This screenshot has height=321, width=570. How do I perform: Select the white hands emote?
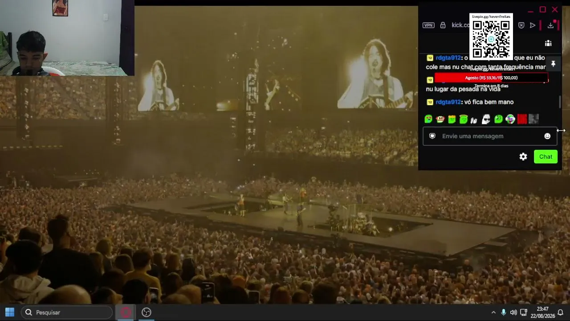tap(474, 119)
